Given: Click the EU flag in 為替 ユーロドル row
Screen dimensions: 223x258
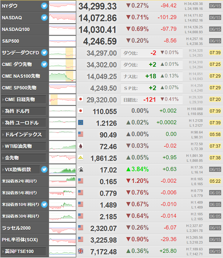Looking at the screenshot, I should point(81,123).
